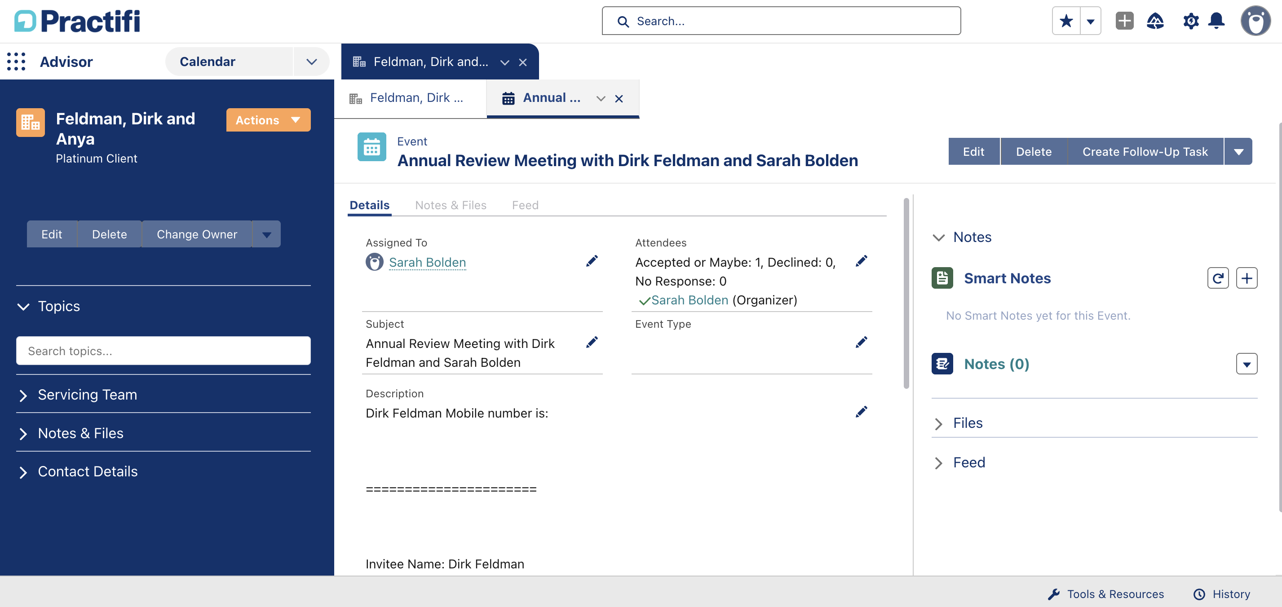Open the setup gear icon

point(1191,21)
